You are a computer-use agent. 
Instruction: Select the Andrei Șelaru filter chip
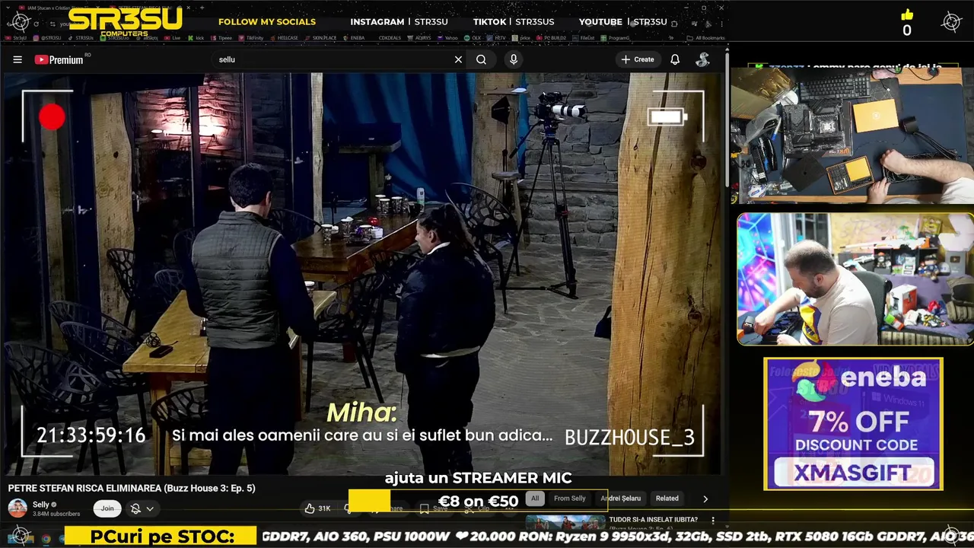621,499
